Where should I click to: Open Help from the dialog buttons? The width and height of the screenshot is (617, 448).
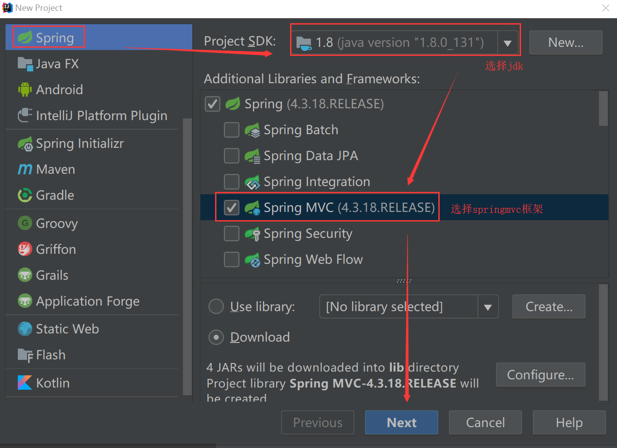coord(569,423)
